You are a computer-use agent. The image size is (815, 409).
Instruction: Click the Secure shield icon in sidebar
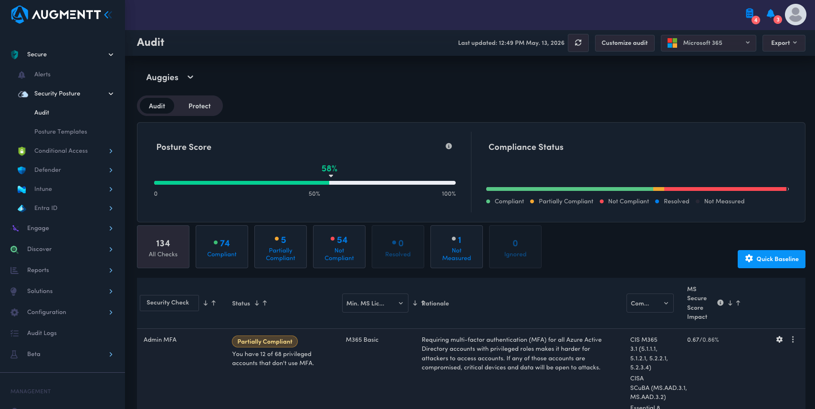15,54
